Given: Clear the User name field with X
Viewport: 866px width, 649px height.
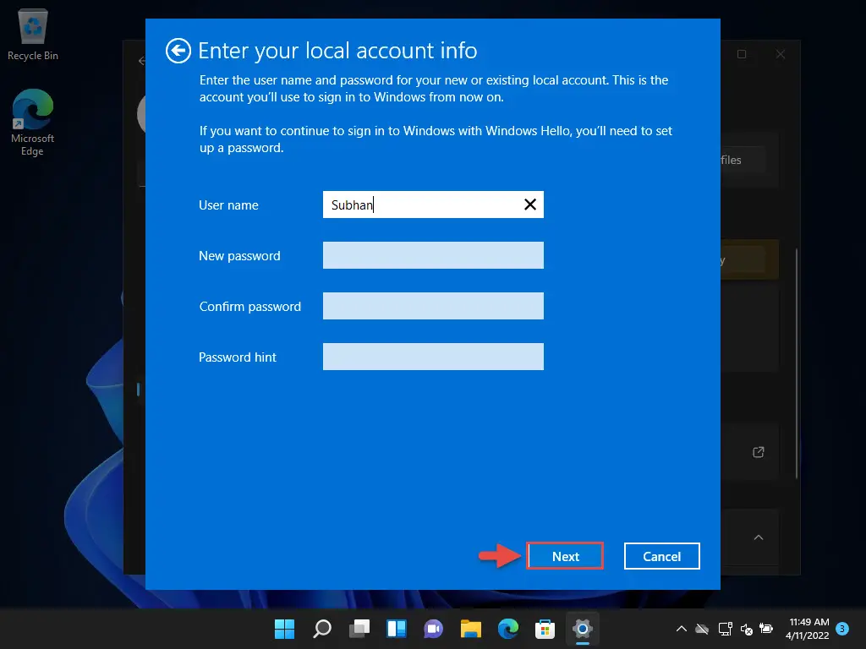Looking at the screenshot, I should point(530,205).
